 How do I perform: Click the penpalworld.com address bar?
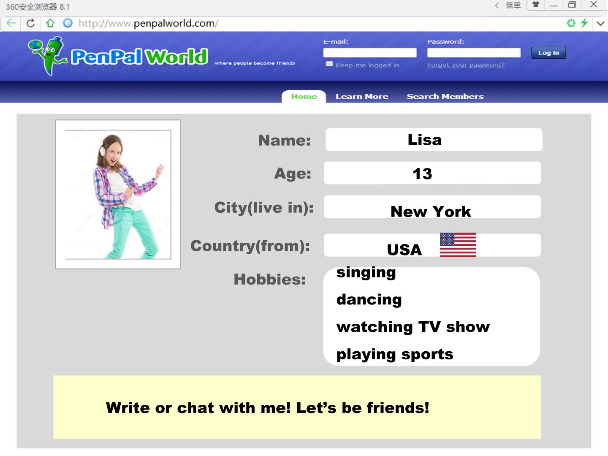(296, 23)
